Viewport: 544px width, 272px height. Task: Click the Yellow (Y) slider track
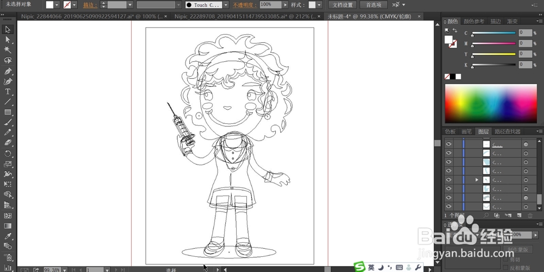[x=493, y=54]
